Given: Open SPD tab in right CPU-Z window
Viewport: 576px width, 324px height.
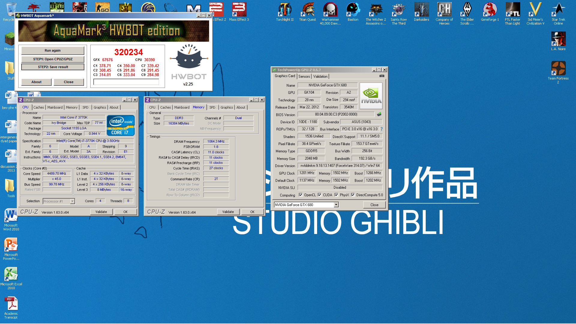Looking at the screenshot, I should click(212, 107).
